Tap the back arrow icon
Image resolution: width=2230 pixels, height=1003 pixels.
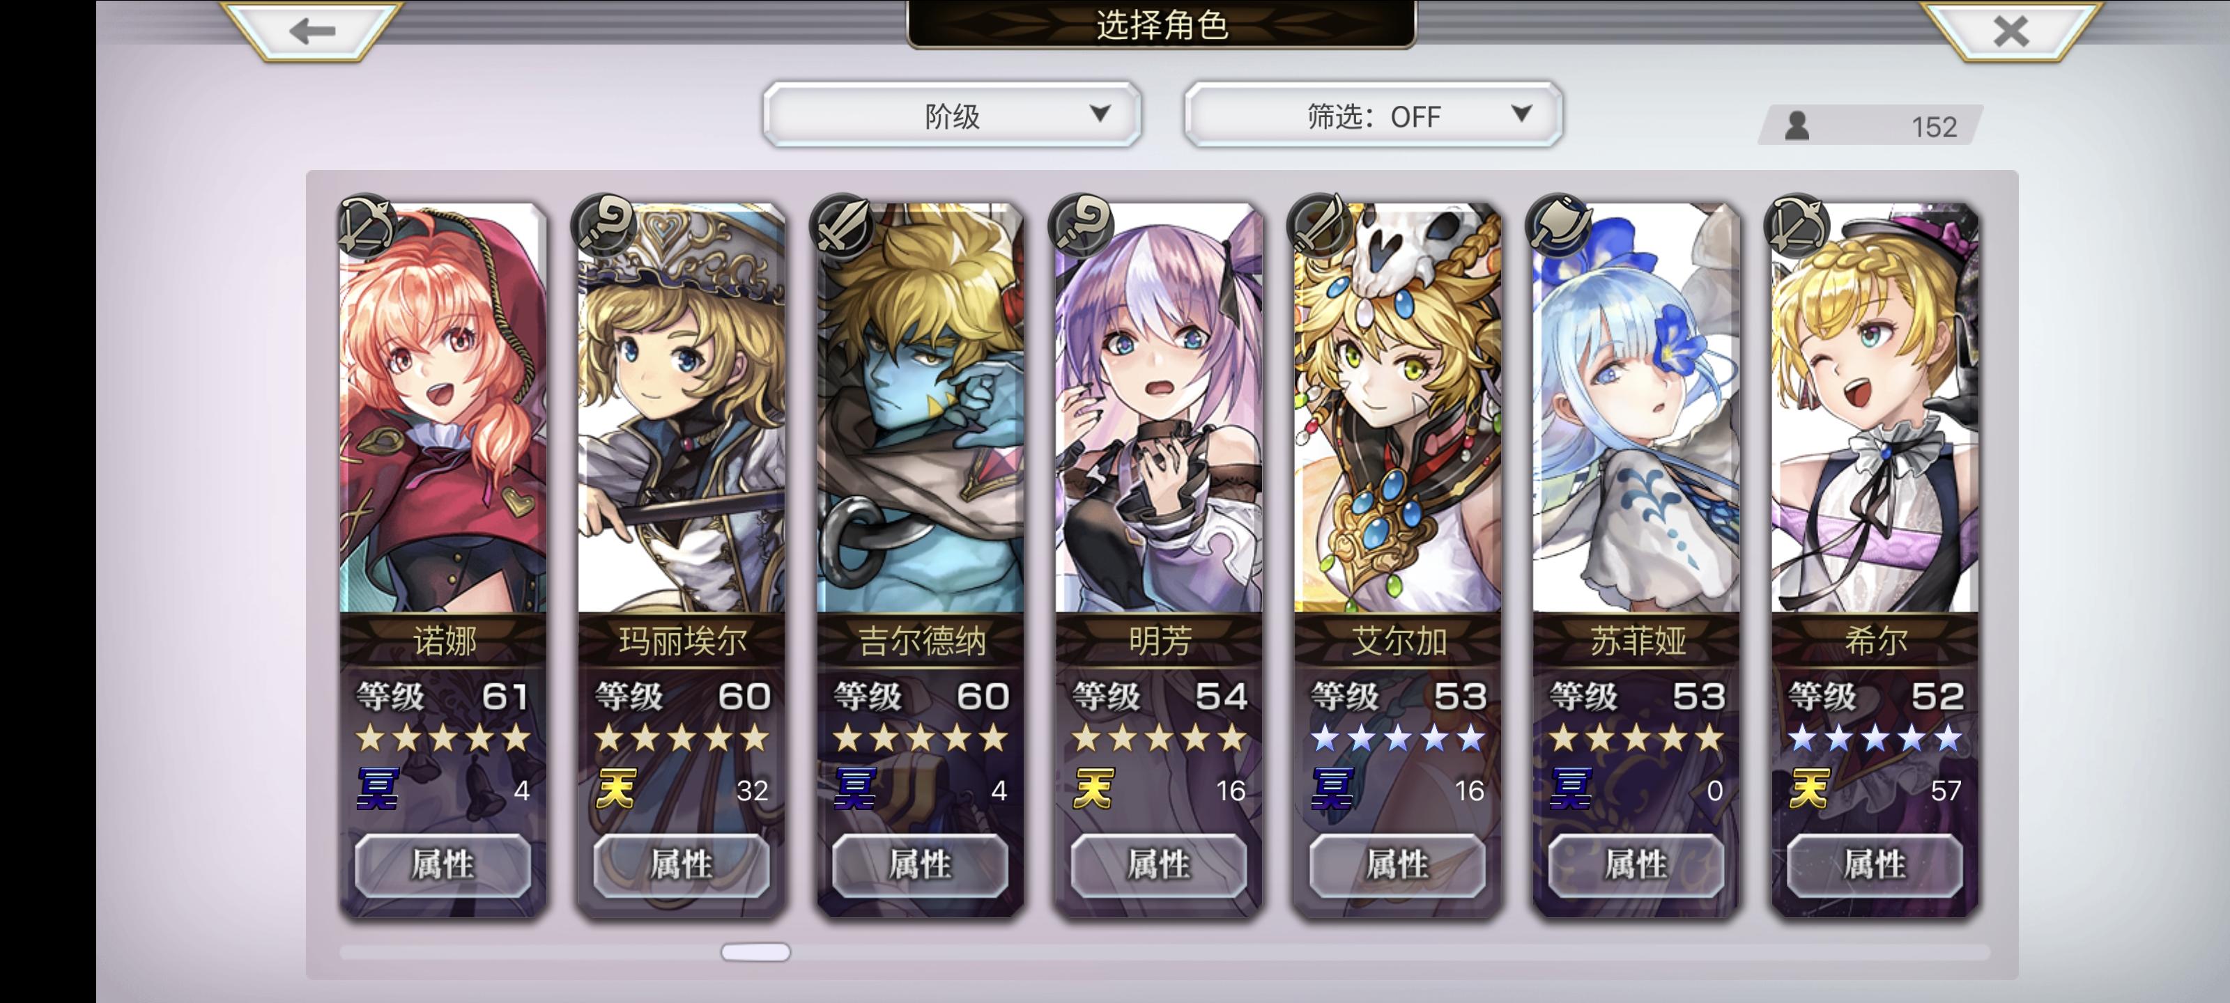click(312, 32)
